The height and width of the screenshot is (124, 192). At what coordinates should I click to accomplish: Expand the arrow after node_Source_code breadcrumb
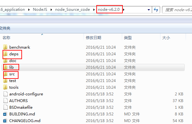coord(94,10)
